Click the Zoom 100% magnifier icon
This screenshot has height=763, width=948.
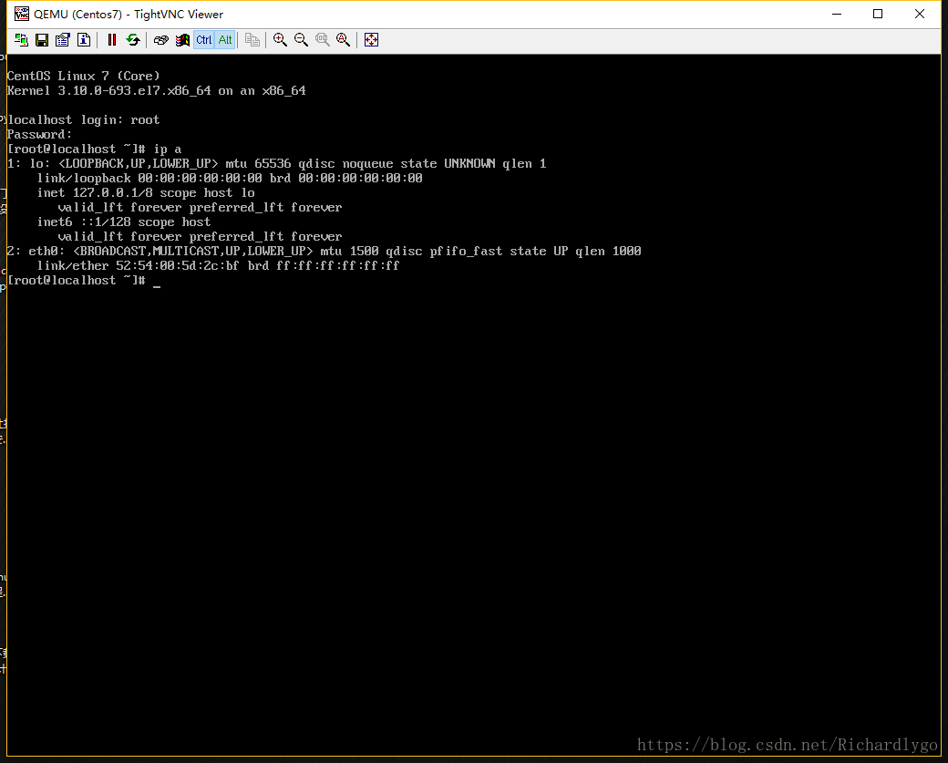tap(323, 40)
